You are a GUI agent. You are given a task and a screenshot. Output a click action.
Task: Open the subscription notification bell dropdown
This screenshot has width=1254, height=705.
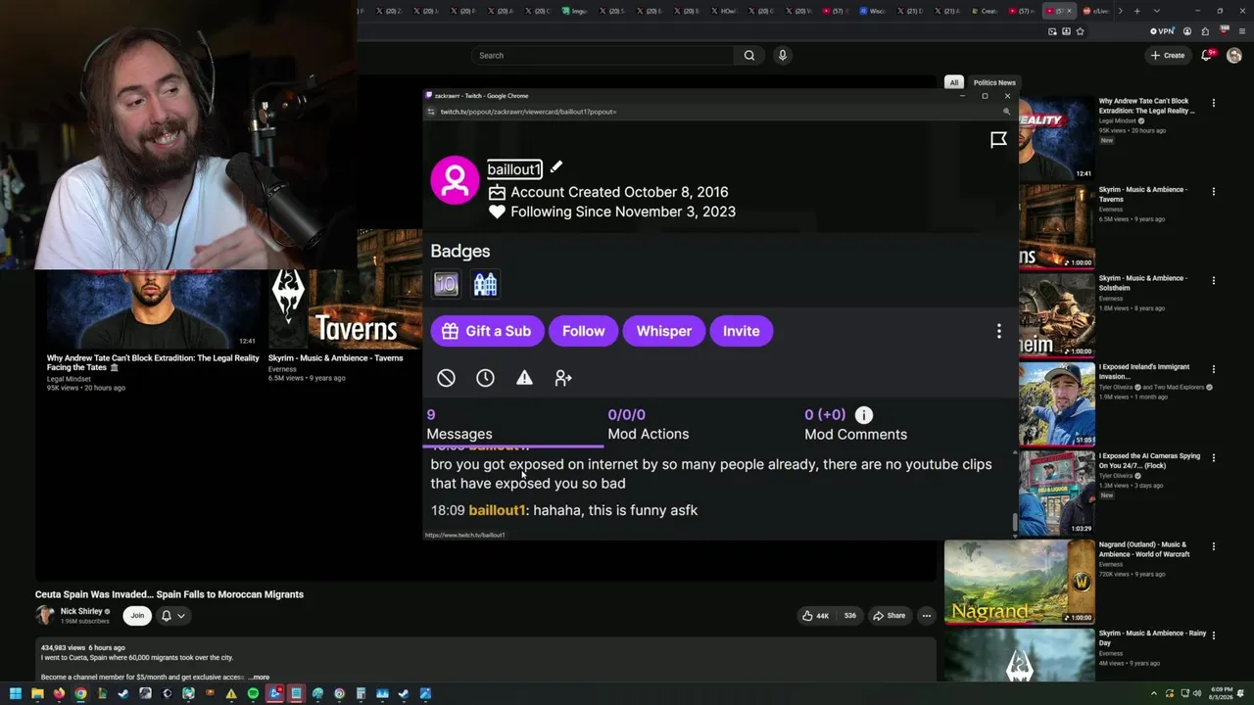[x=172, y=616]
